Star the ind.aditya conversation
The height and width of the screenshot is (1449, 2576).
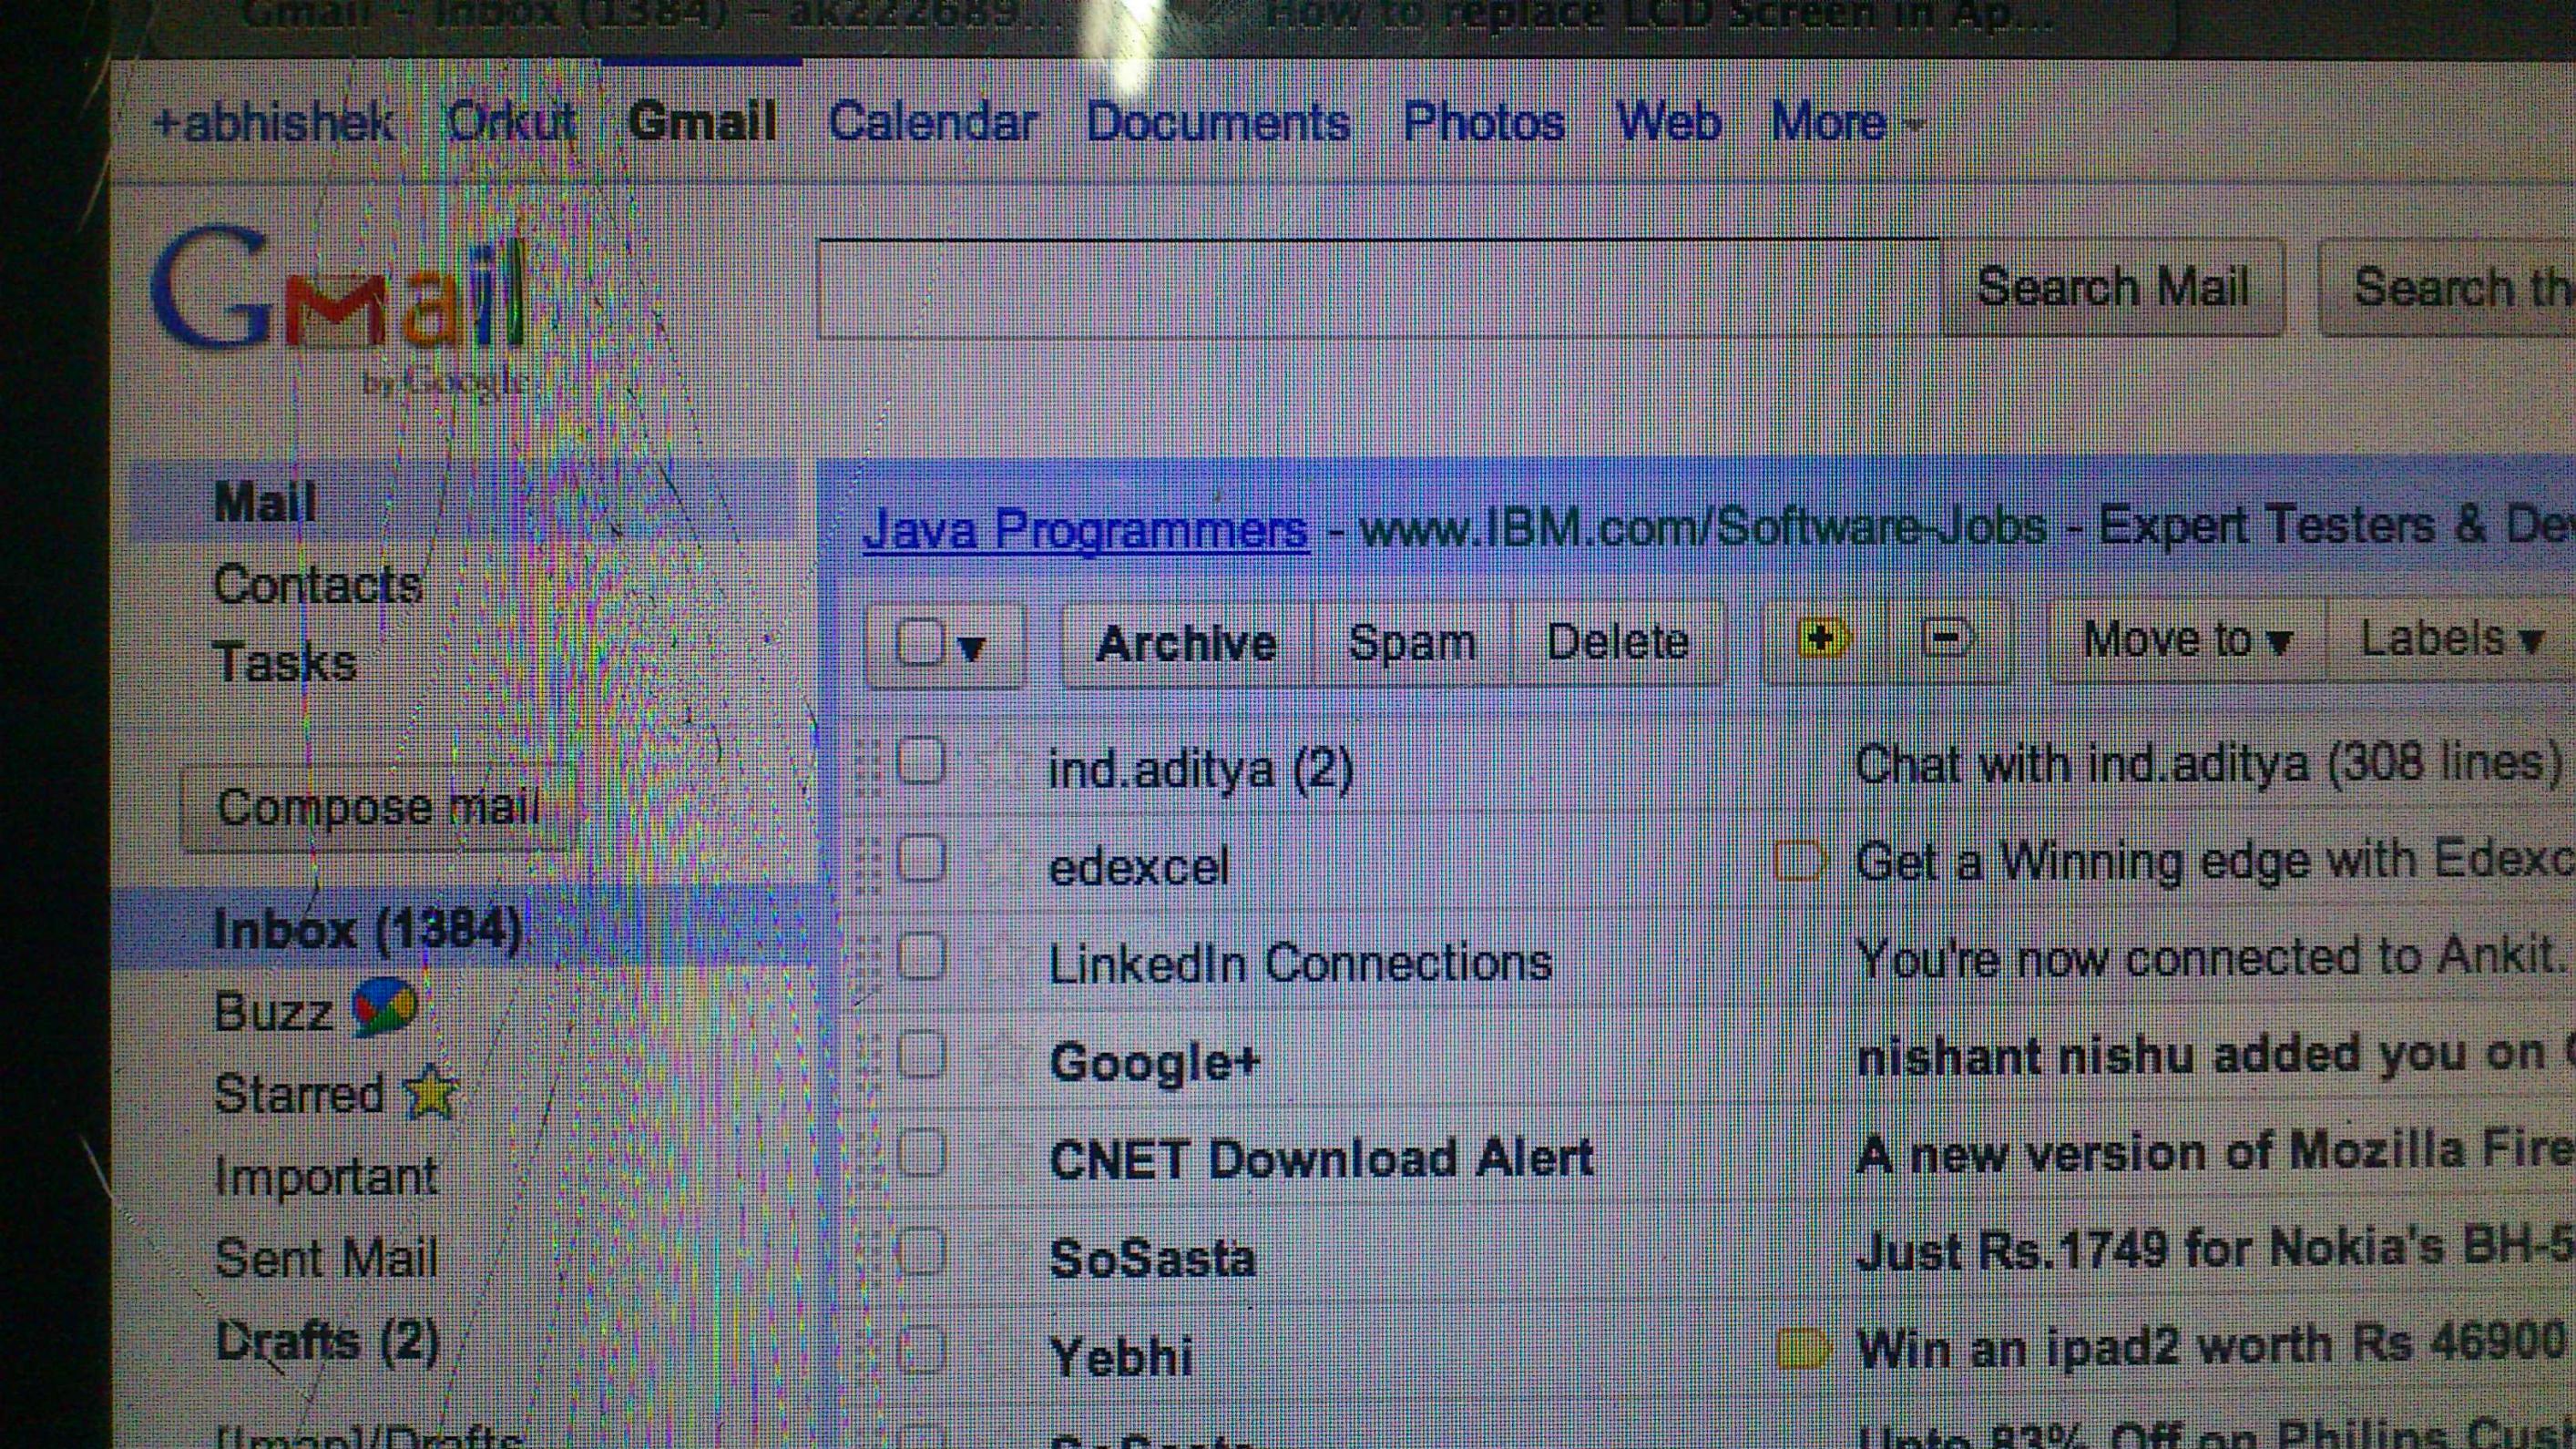[x=998, y=765]
